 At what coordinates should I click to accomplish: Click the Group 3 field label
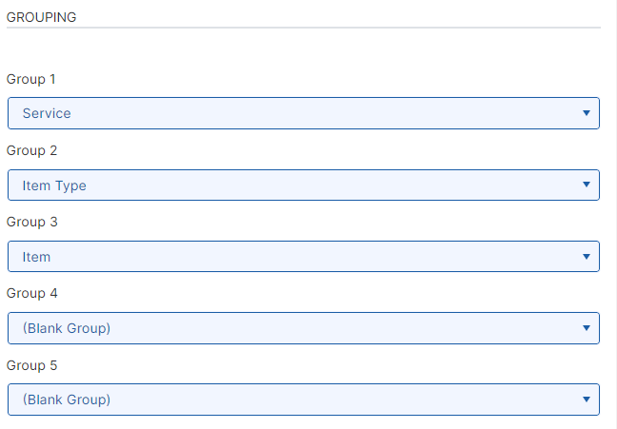[x=31, y=222]
